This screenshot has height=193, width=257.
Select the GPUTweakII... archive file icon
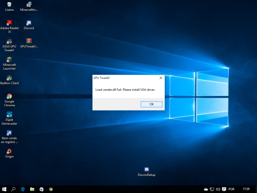[x=29, y=43]
